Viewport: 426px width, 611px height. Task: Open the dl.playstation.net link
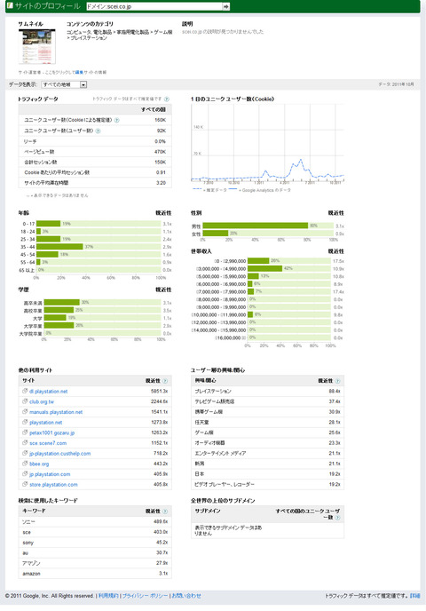point(48,392)
